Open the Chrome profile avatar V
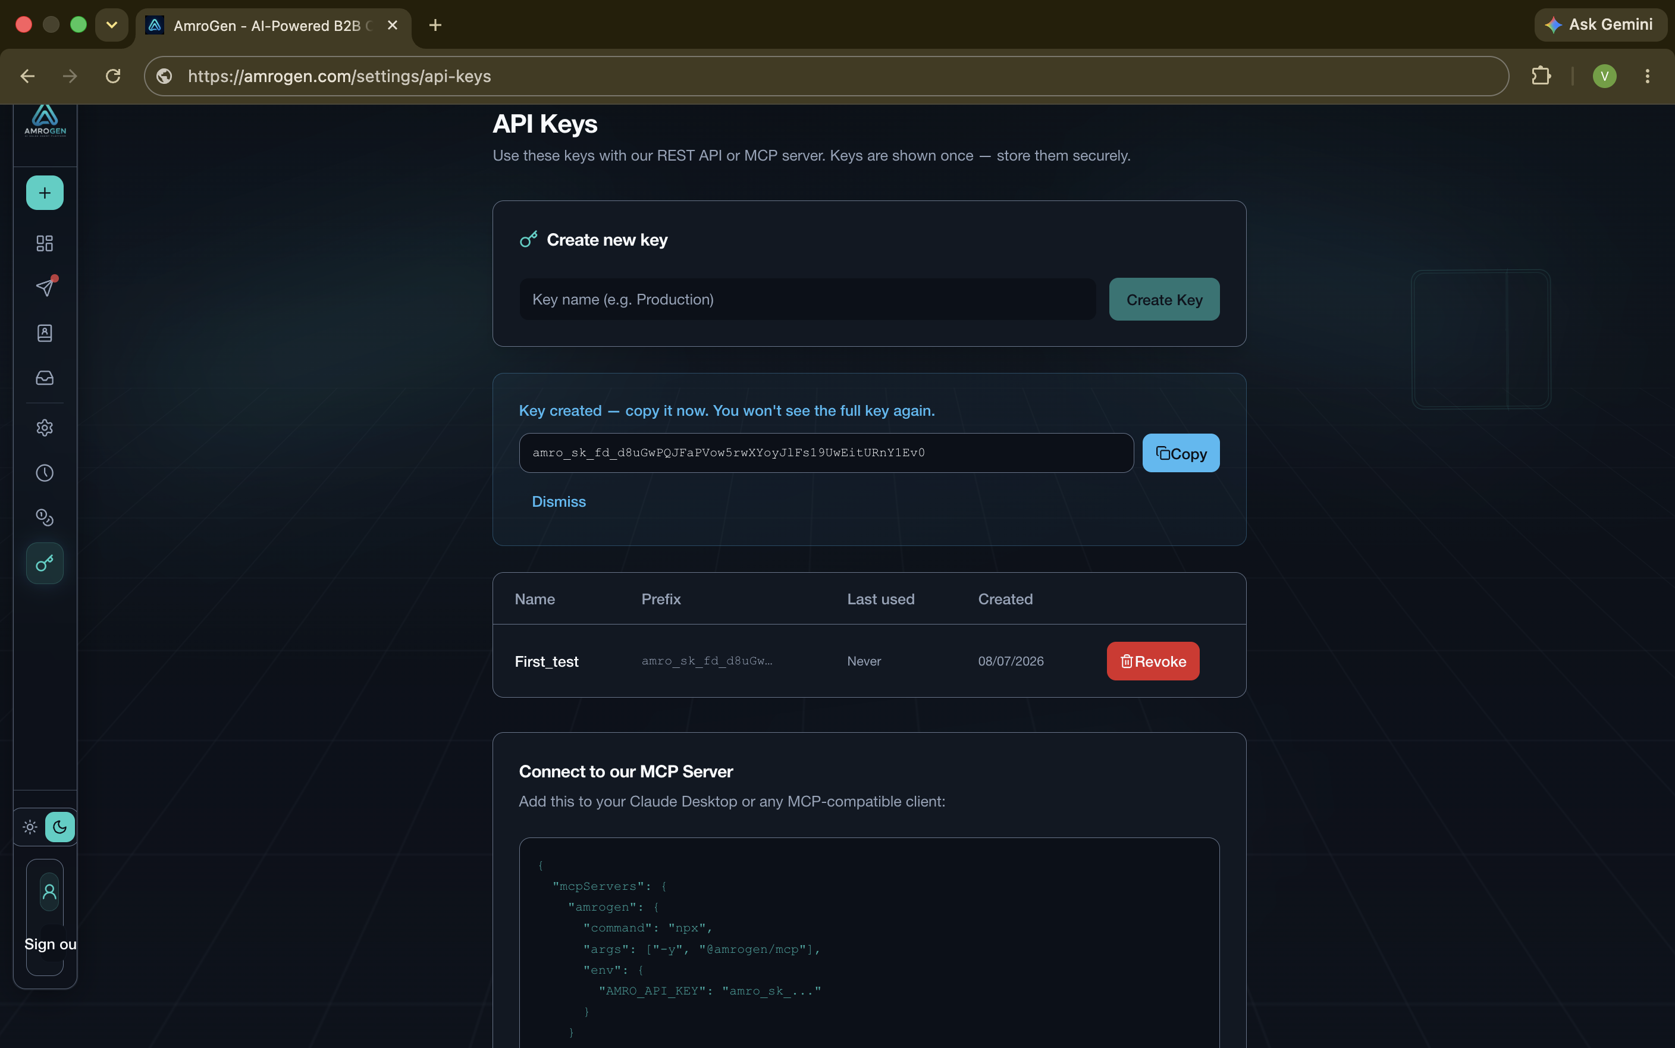The width and height of the screenshot is (1675, 1048). 1604,76
